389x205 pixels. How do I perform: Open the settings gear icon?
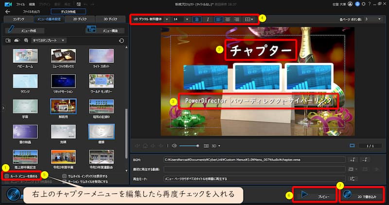(364, 4)
